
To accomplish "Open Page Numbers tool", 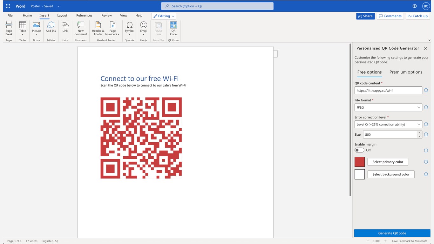I will [x=112, y=29].
